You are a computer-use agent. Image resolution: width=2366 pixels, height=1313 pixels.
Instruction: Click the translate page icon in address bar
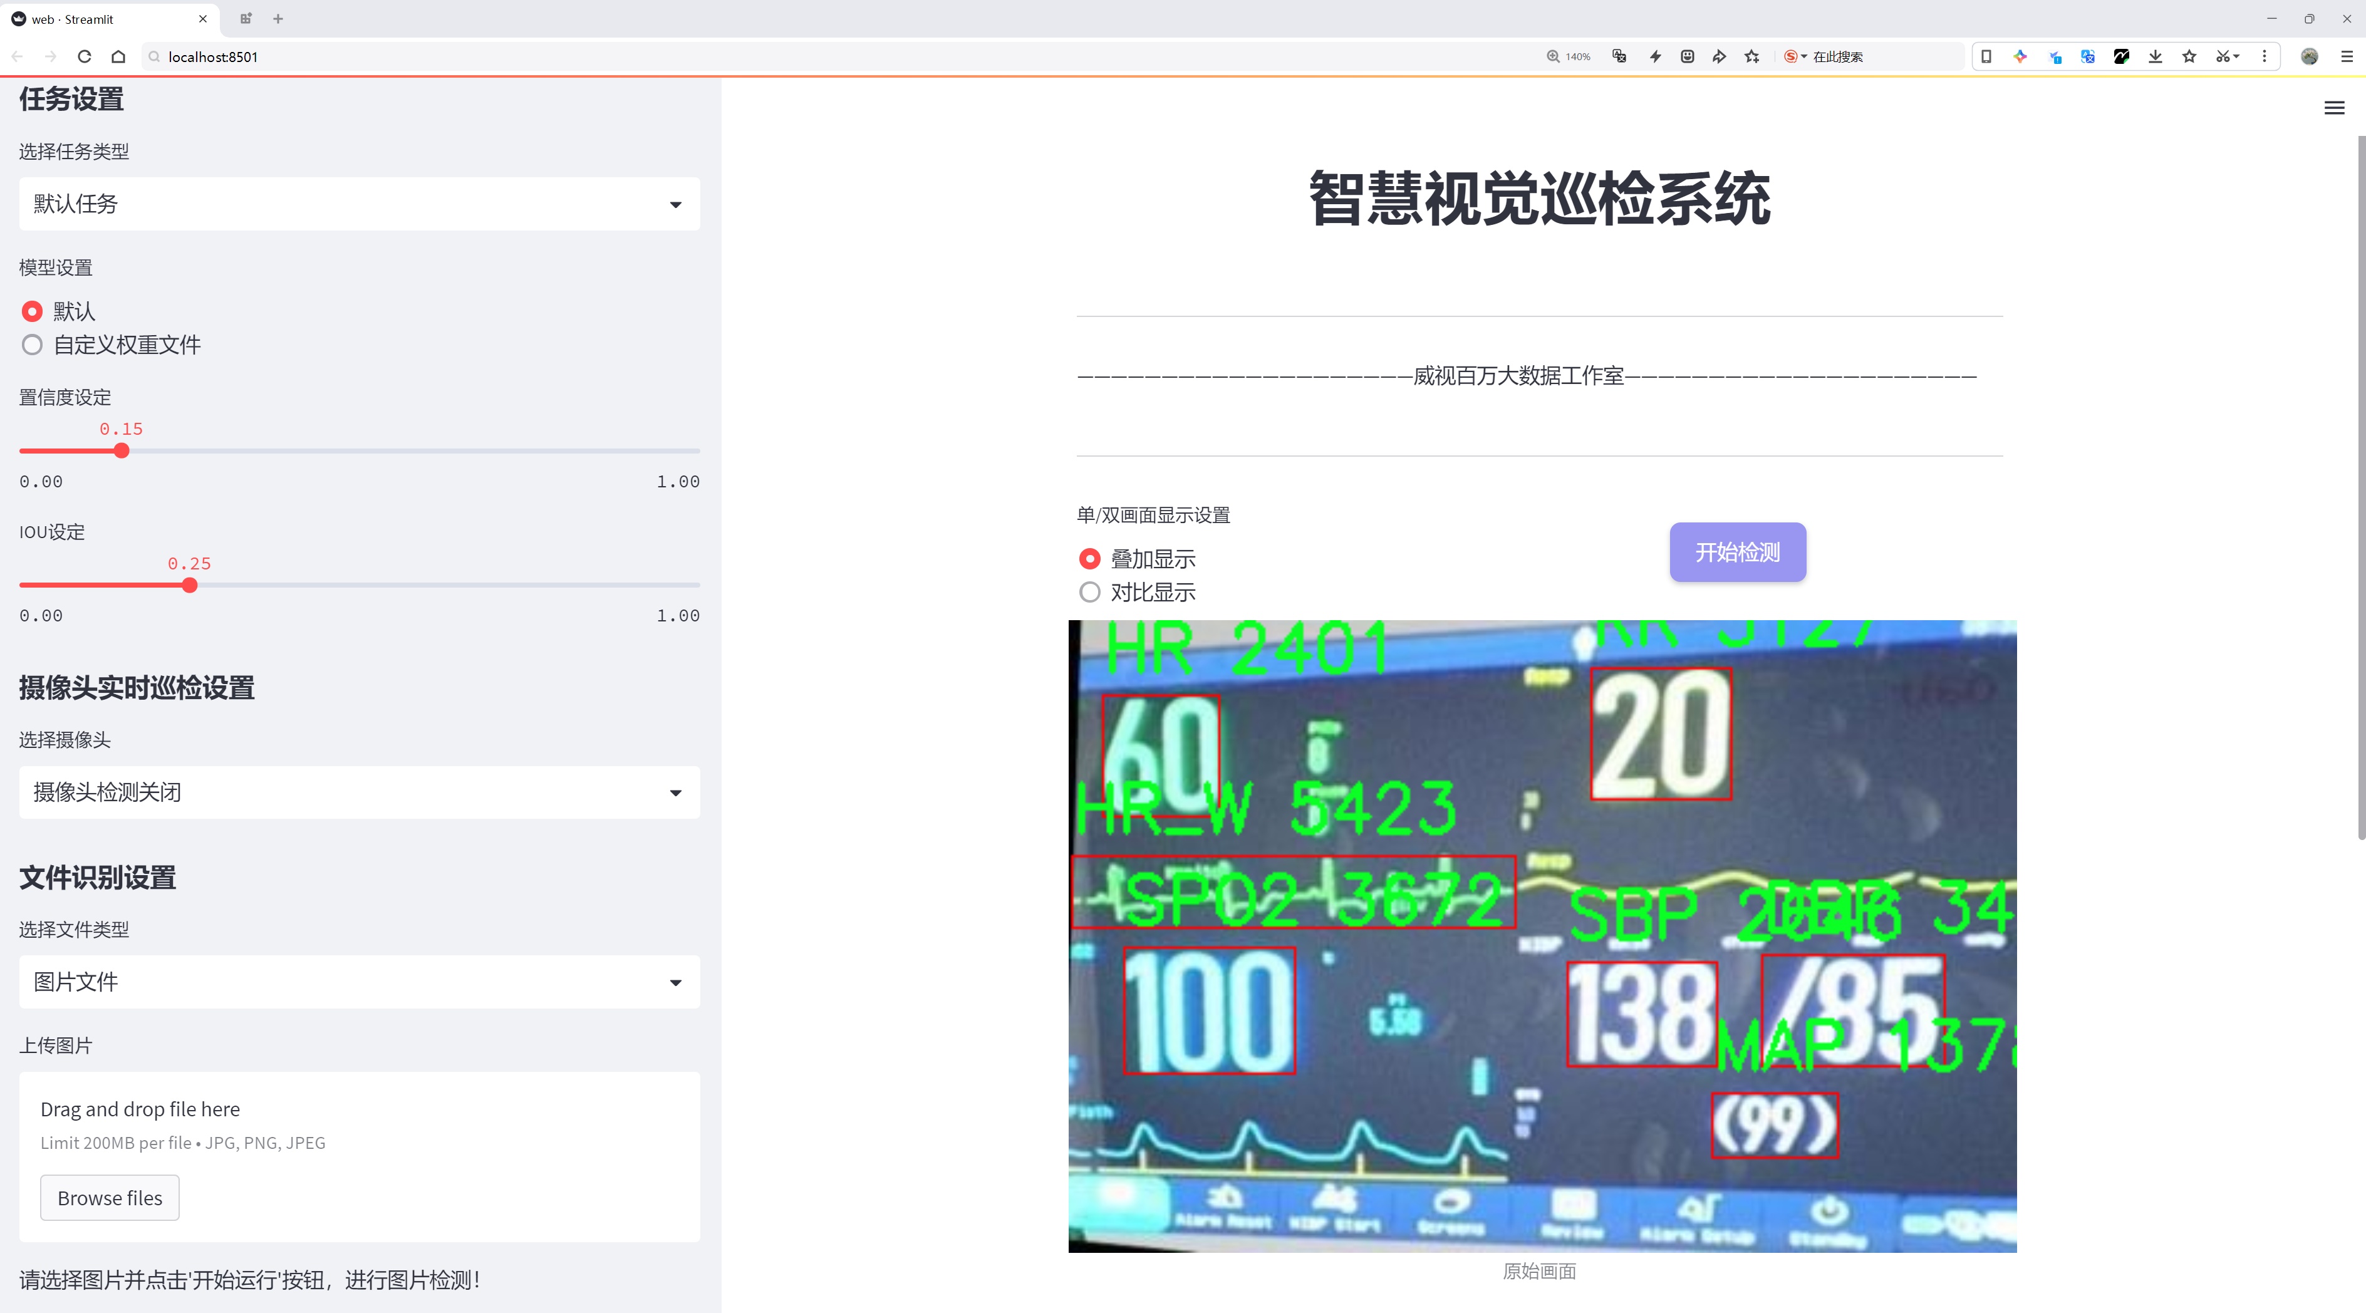coord(1619,57)
